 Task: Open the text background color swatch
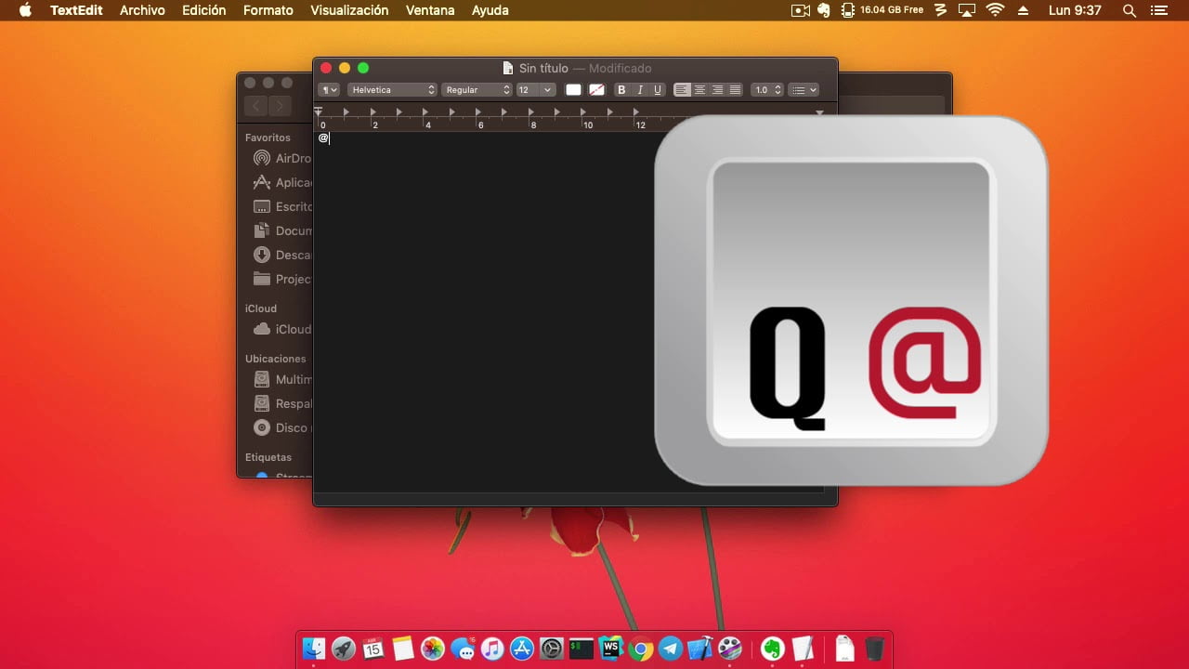pos(597,90)
